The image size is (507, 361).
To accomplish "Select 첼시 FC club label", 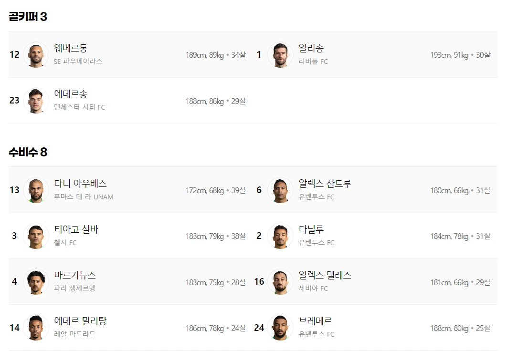I will click(65, 243).
